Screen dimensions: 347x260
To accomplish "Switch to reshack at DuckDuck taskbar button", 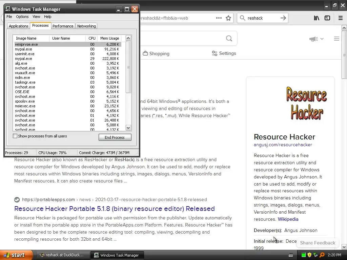I will click(x=63, y=255).
